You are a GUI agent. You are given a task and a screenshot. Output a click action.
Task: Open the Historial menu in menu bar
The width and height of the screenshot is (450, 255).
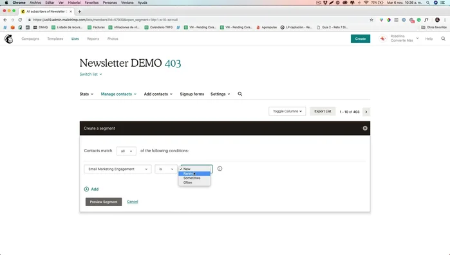pos(74,3)
